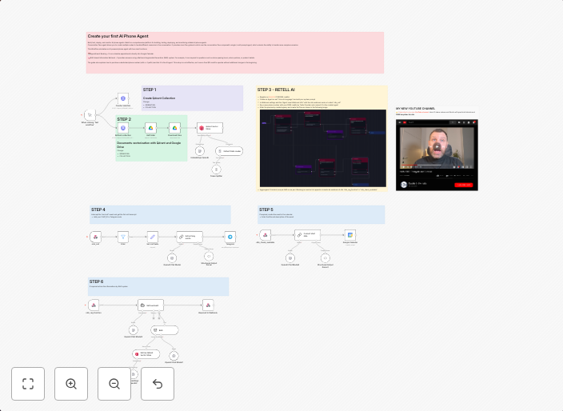Viewport: 563px width, 411px height.
Task: Select the Filter funnel node in Step 4
Action: [123, 237]
